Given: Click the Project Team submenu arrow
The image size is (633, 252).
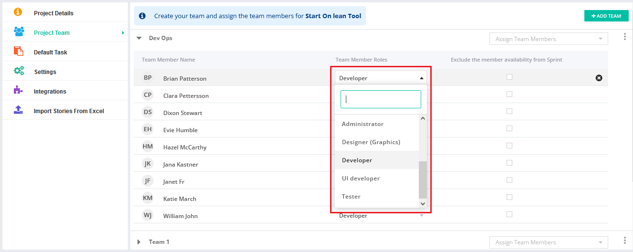Looking at the screenshot, I should 123,33.
